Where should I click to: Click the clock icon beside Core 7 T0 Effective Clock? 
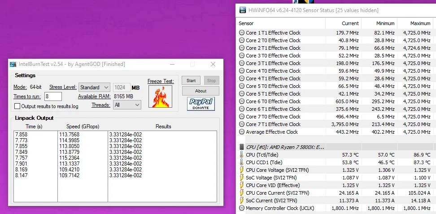(242, 117)
